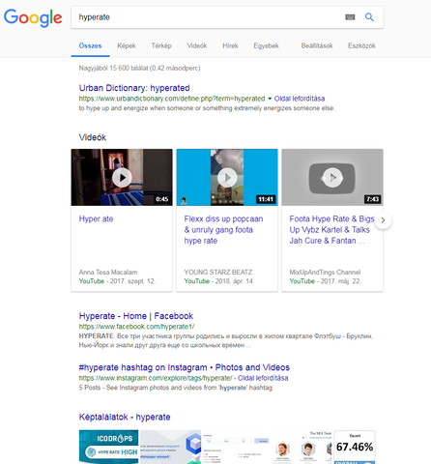Screen dimensions: 431x464
Task: Click the urbandictionary.com green URL text
Action: click(x=172, y=99)
